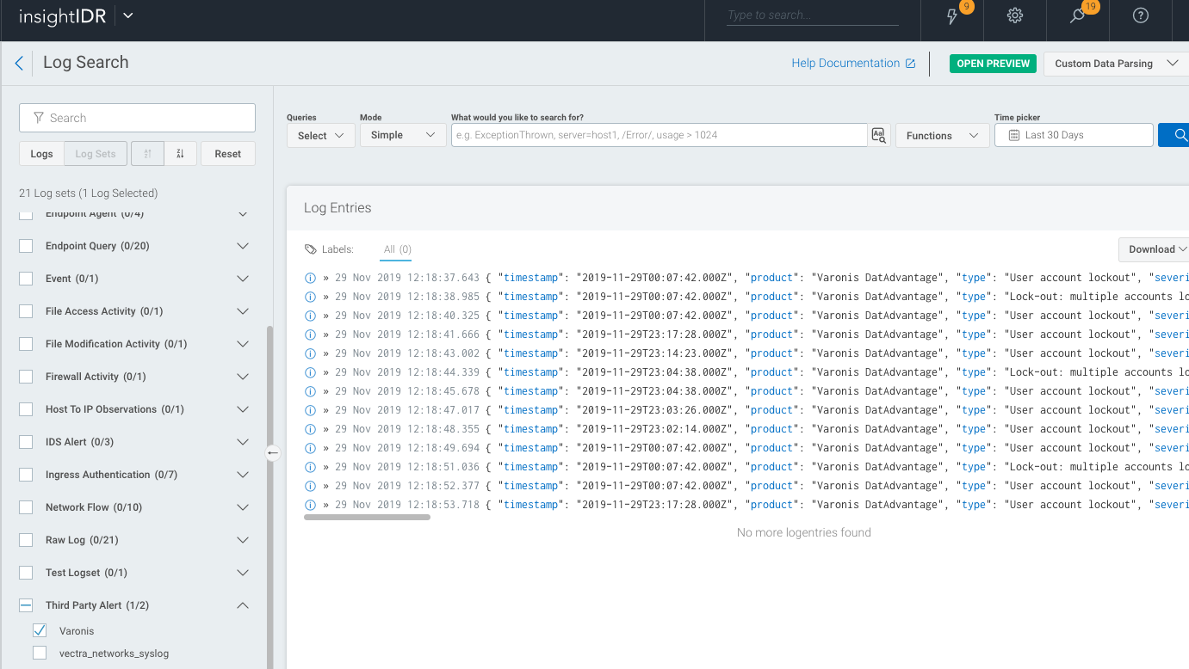
Task: Open info icon for 12:18:53.718 entry
Action: tap(311, 505)
